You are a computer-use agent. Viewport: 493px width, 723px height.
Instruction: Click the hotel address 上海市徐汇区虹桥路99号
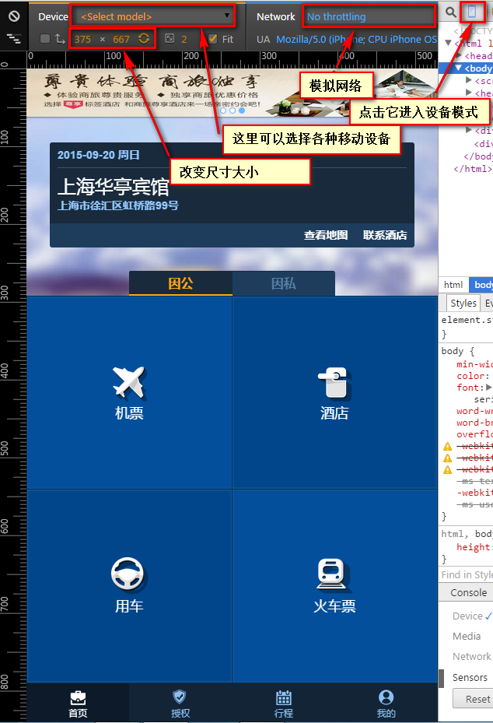[x=118, y=205]
